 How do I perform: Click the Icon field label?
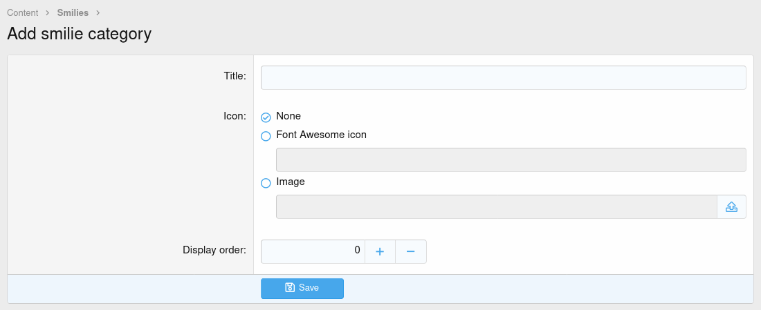pos(235,116)
